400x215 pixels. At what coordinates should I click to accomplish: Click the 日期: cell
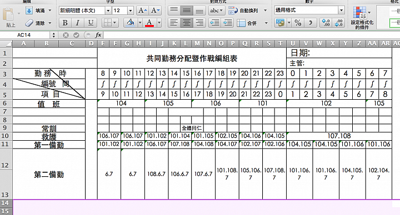click(x=339, y=53)
